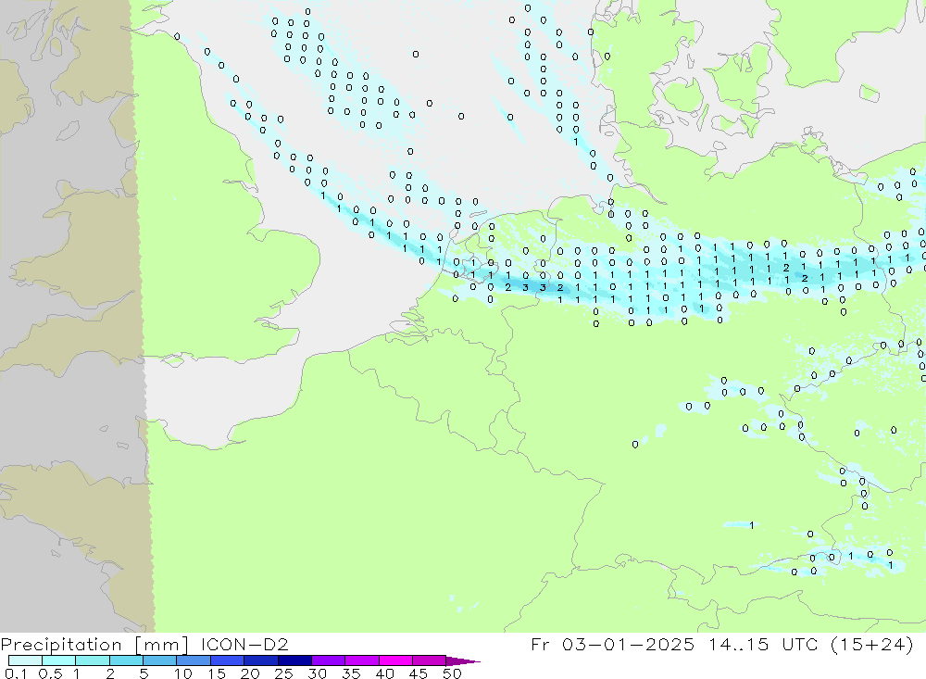This screenshot has height=679, width=926.
Task: Click the '40' legend scale value
Action: (x=384, y=673)
